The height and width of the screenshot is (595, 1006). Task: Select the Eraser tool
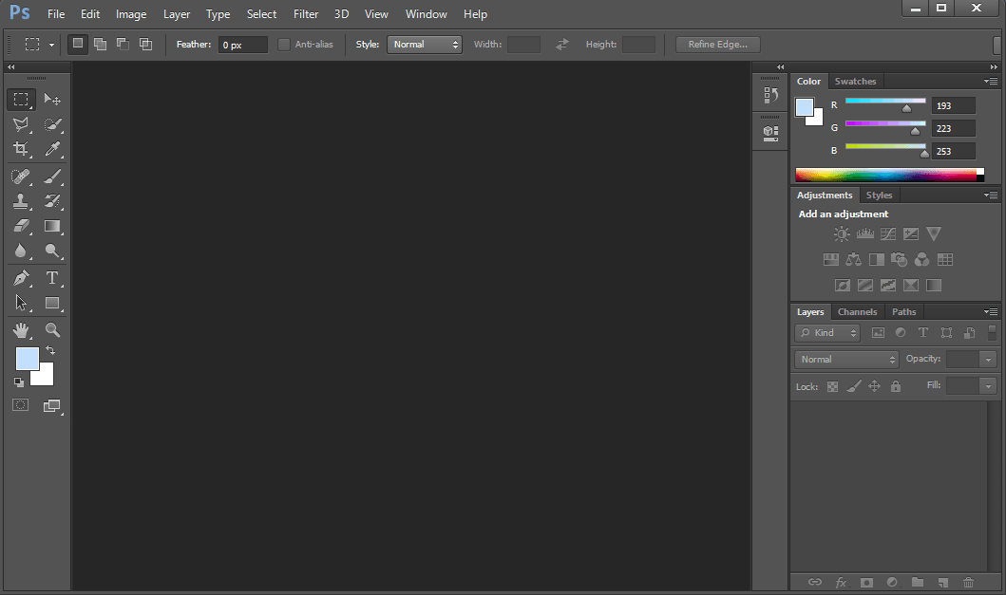21,227
